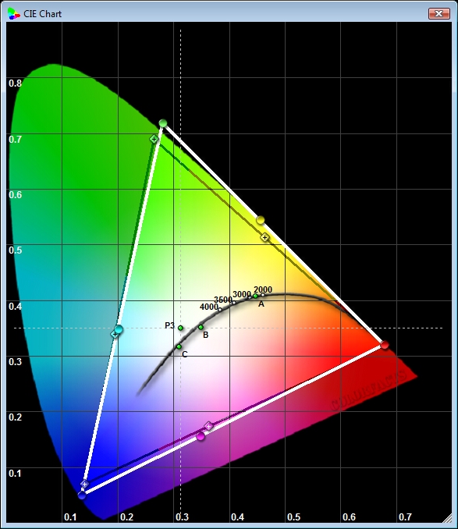Select the blue target diamond marker

click(x=84, y=484)
